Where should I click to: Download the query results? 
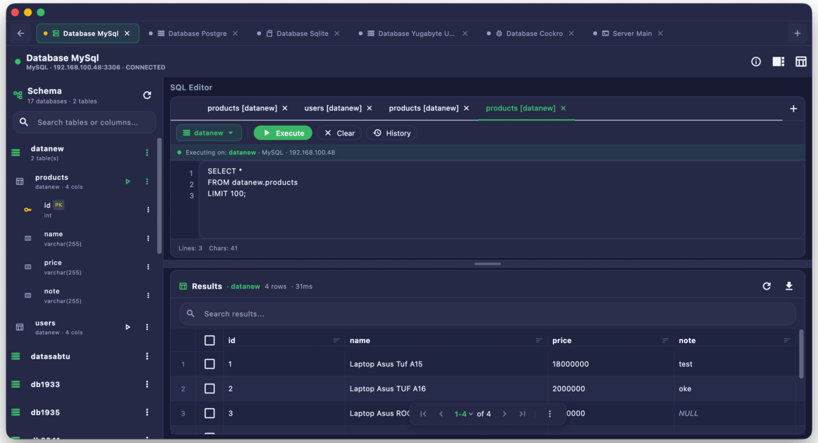789,286
